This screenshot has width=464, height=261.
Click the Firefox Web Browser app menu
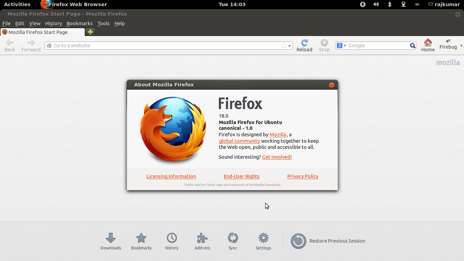(x=74, y=4)
